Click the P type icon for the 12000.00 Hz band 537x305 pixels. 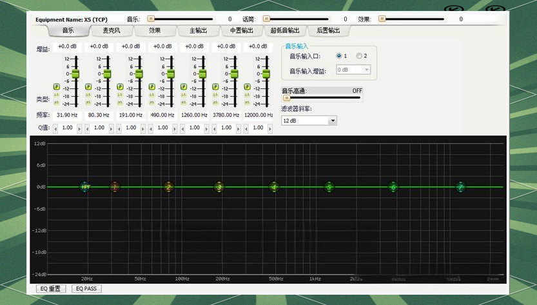(246, 86)
